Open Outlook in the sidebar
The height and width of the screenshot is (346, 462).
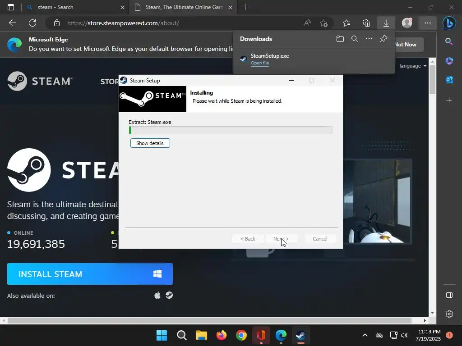[x=449, y=80]
